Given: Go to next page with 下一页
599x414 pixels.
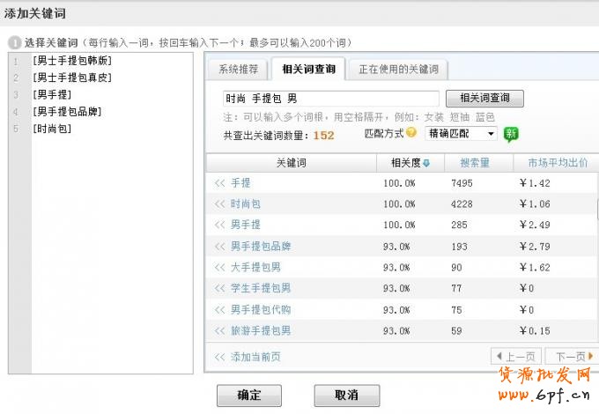Looking at the screenshot, I should pos(572,357).
